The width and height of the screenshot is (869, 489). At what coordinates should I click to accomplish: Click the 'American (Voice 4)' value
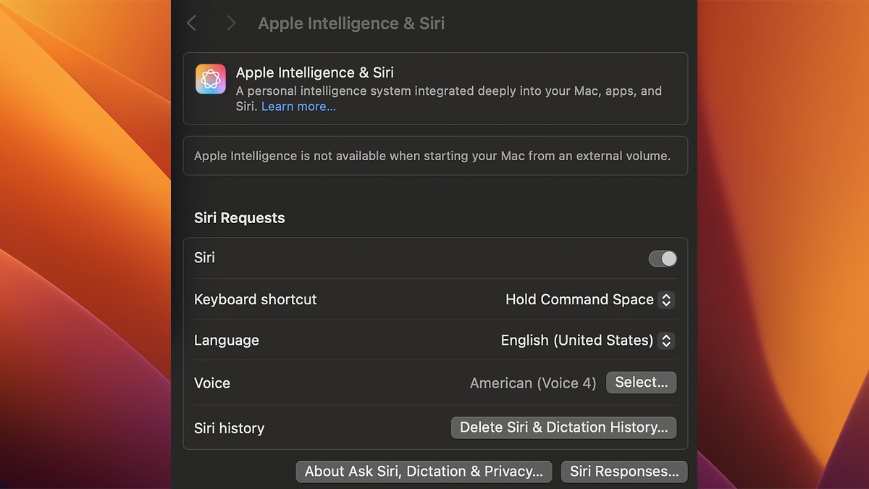tap(533, 383)
